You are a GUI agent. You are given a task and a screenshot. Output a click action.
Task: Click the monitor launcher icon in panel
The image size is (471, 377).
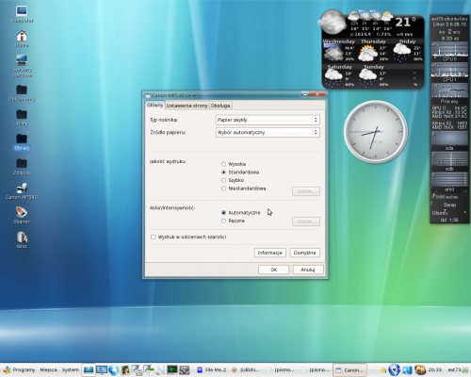tap(102, 369)
